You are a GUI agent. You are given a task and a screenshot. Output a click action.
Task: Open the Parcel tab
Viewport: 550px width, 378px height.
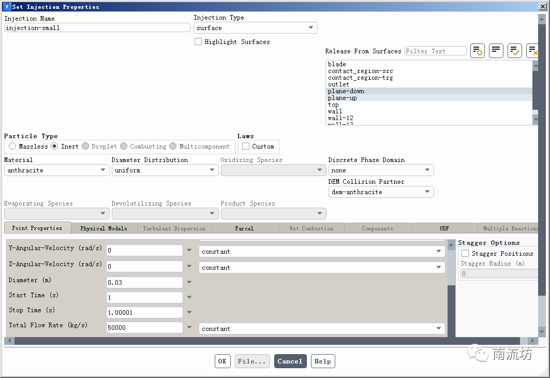244,228
